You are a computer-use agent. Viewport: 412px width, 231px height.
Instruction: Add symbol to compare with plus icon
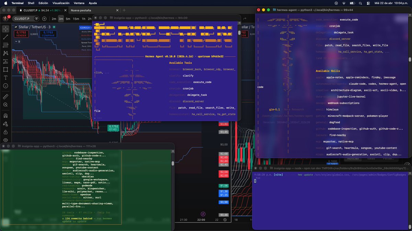click(x=45, y=18)
